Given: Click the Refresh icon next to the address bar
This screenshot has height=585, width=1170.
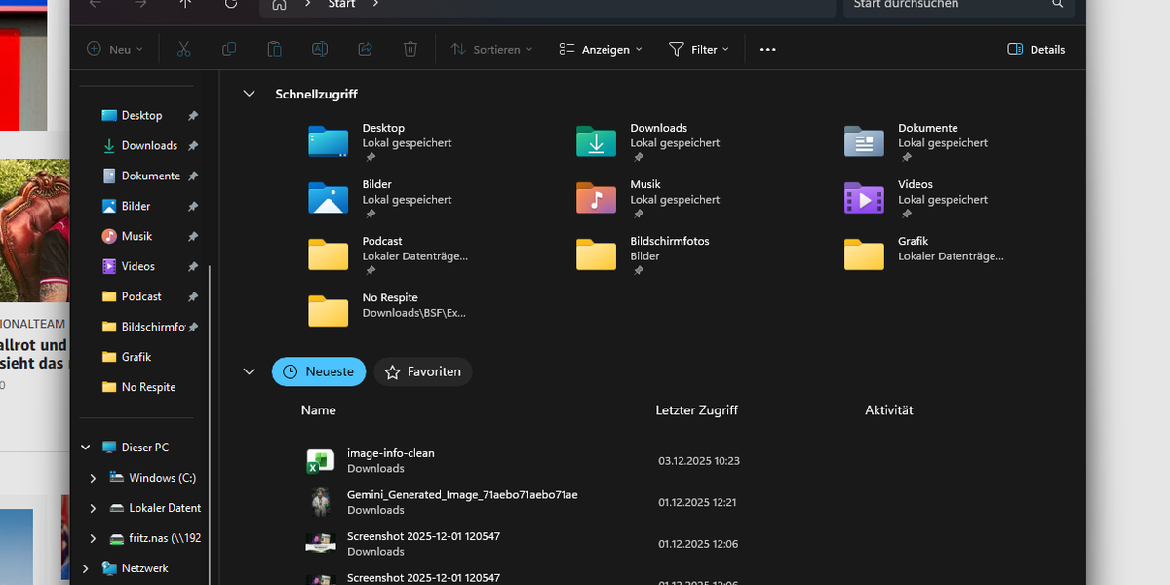Looking at the screenshot, I should tap(230, 4).
